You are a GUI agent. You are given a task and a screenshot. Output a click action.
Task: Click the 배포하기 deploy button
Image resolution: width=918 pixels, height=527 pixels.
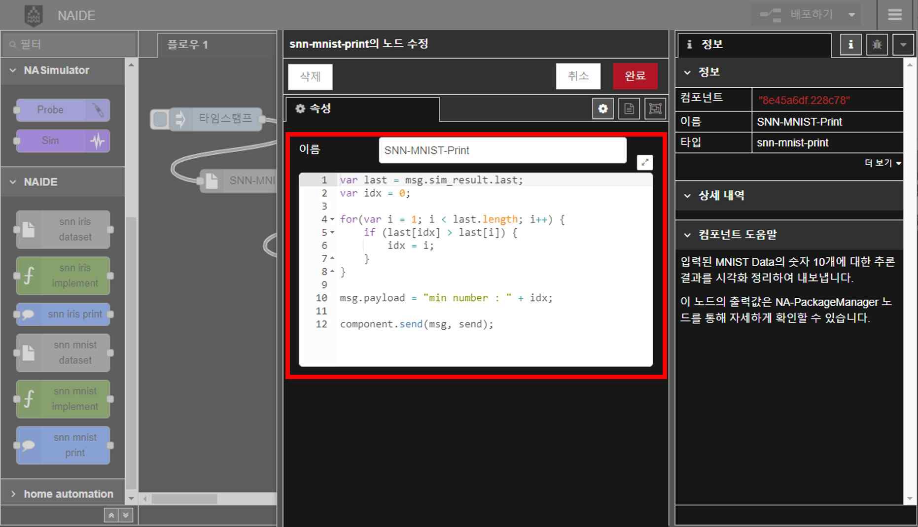796,15
